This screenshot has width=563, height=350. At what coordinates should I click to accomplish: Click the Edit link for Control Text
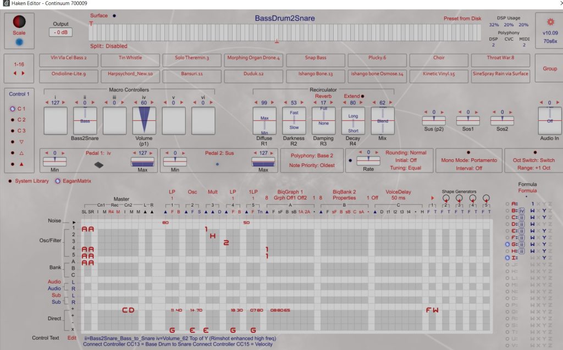72,338
